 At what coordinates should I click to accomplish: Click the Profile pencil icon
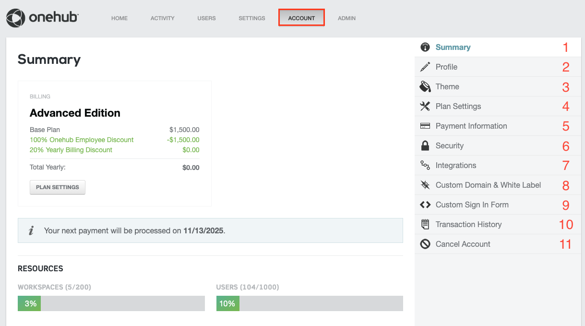click(x=425, y=67)
